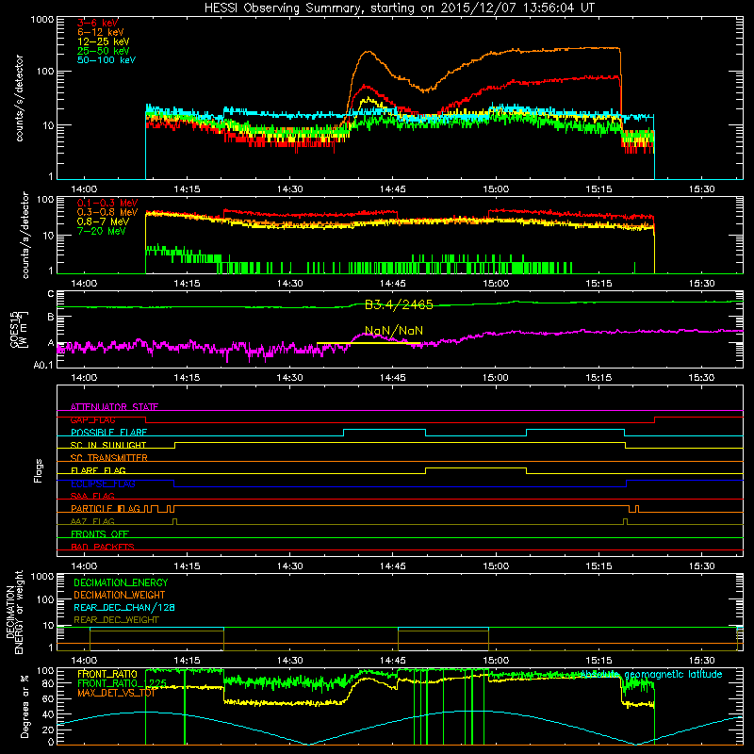Select the ATTENUATOR_STATE flag label

[x=114, y=407]
